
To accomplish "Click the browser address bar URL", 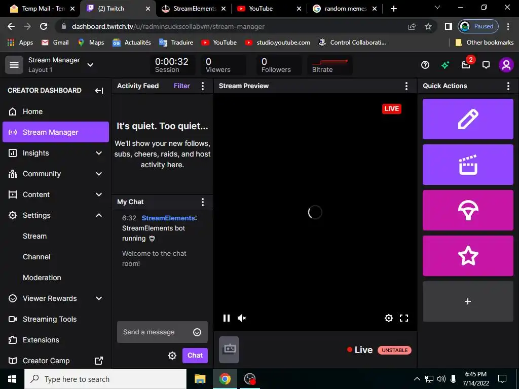I will tap(168, 26).
